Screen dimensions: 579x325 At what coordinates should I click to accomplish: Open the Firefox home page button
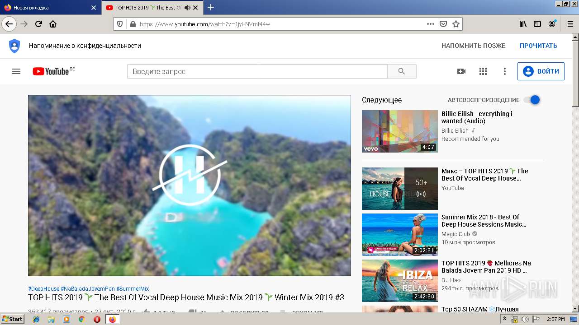click(x=53, y=24)
